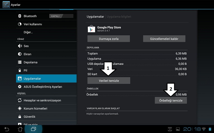This screenshot has width=214, height=133.
Task: Tap the recent apps button
Action: [x=33, y=129]
